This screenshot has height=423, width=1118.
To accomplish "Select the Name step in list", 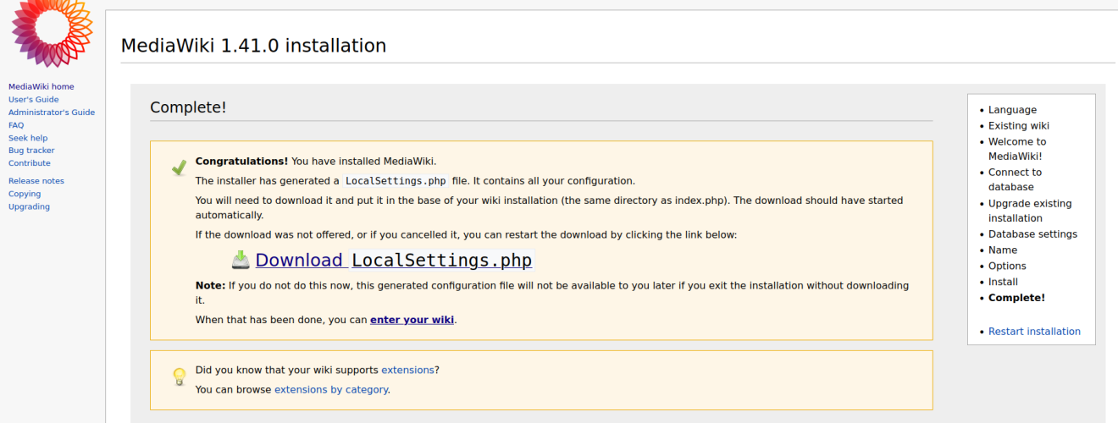I will point(1003,250).
